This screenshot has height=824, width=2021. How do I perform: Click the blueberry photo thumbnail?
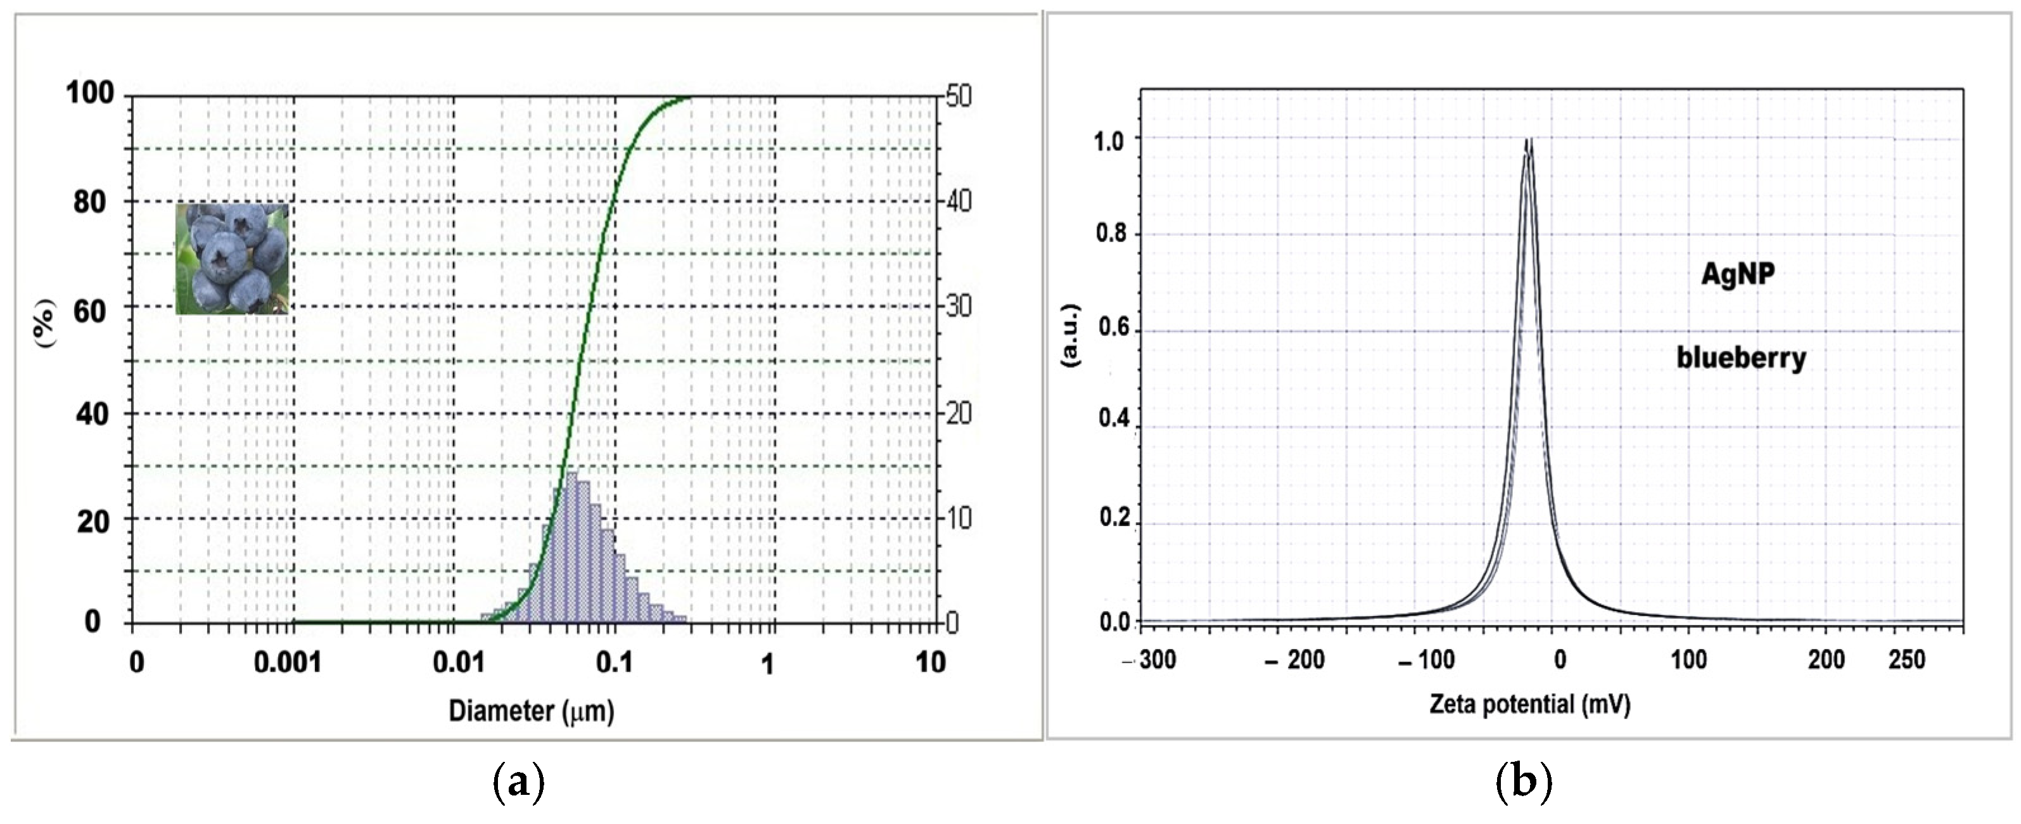click(231, 258)
